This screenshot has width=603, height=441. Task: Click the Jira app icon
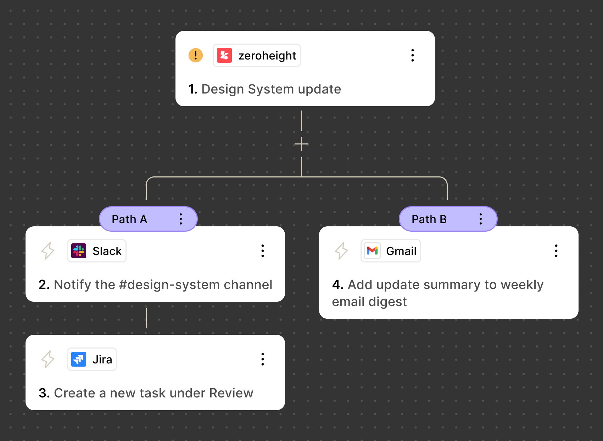pos(79,359)
